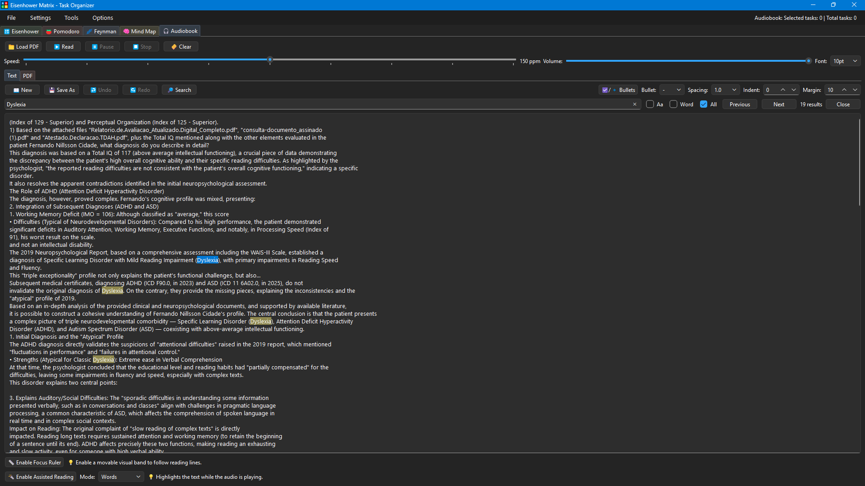Enable Assisted Reading toggle
865x486 pixels.
pos(41,477)
